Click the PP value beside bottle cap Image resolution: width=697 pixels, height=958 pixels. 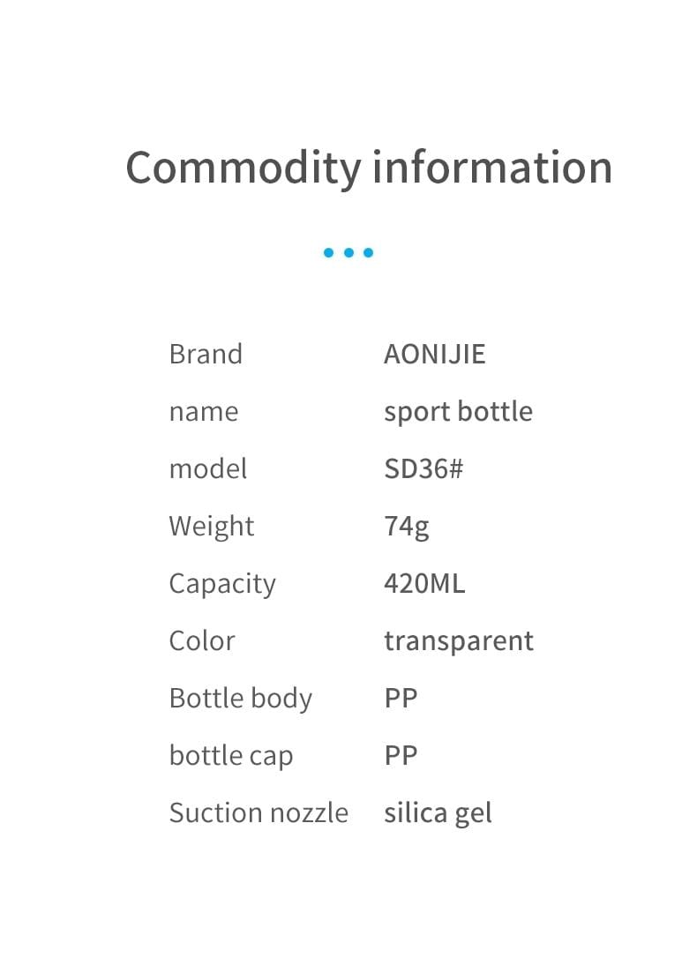(x=401, y=756)
